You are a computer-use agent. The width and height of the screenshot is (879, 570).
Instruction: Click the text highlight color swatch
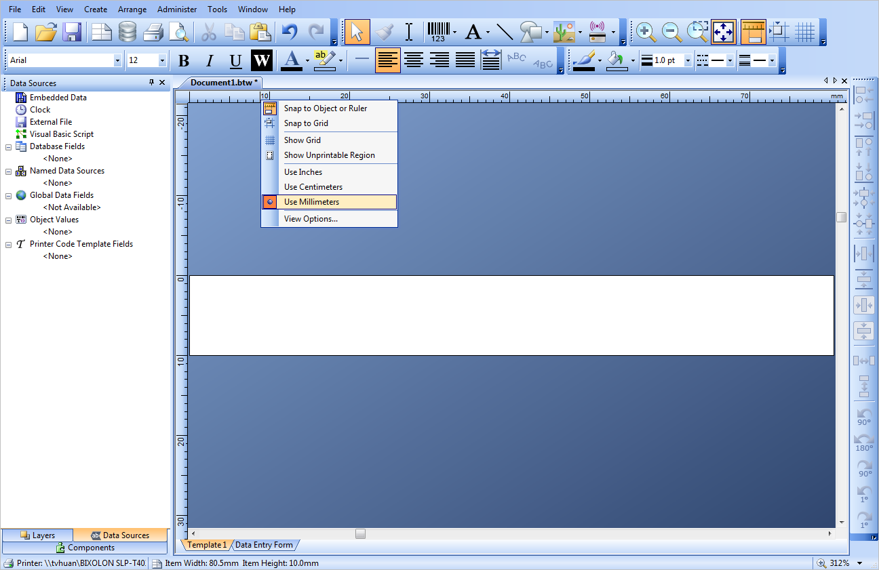point(325,60)
